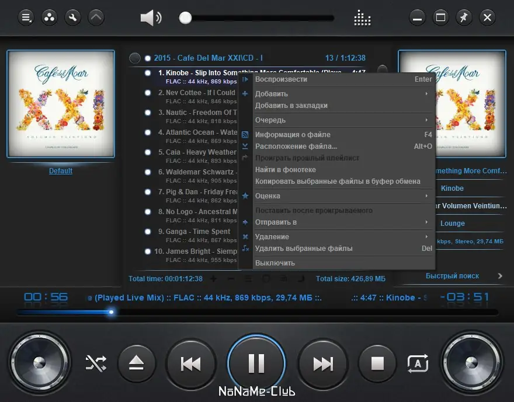This screenshot has height=402, width=514.
Task: Open the main menu icon
Action: pyautogui.click(x=26, y=18)
